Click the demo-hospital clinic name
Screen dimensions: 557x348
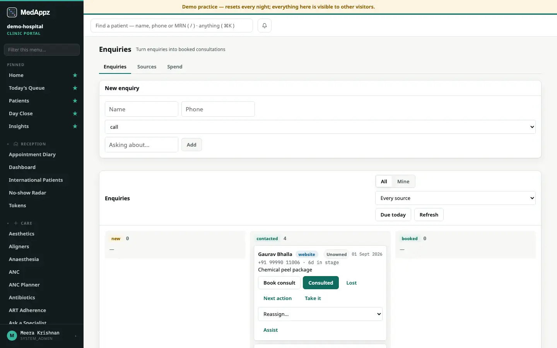pos(25,26)
